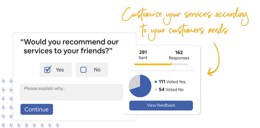This screenshot has height=128, width=260.
Task: Click the blue dot beside Voted Yes
Action: 156,82
